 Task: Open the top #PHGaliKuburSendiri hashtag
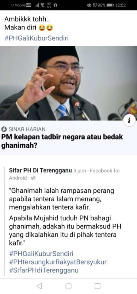coord(36,38)
